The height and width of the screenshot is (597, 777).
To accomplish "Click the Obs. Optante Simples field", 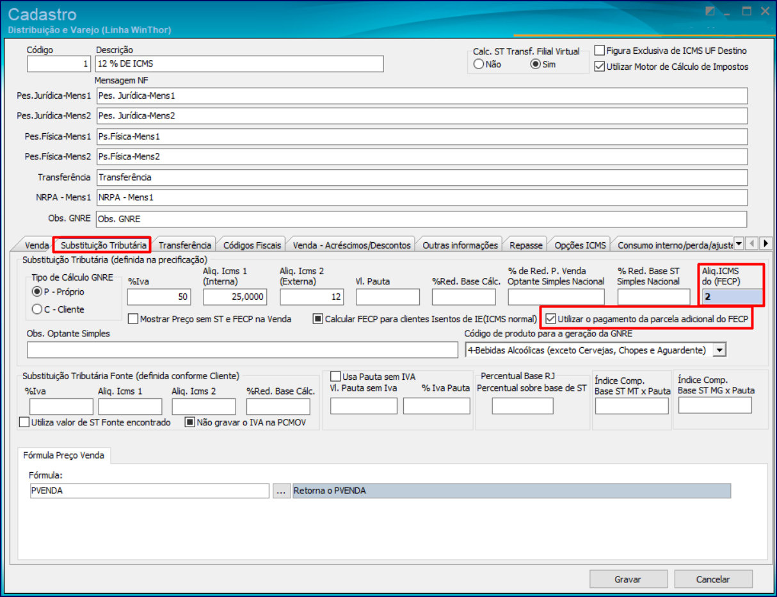I will [243, 350].
